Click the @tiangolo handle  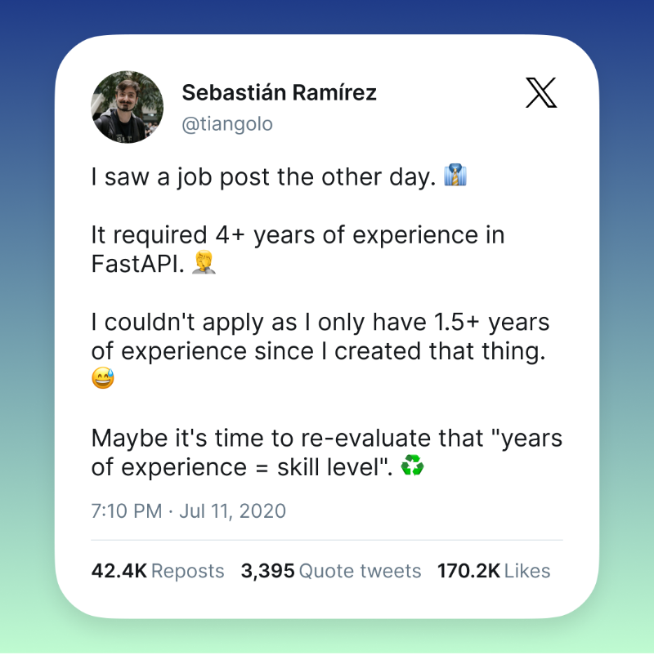tap(227, 124)
